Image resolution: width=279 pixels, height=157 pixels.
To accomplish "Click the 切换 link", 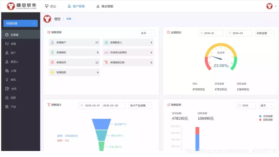I will click(69, 19).
